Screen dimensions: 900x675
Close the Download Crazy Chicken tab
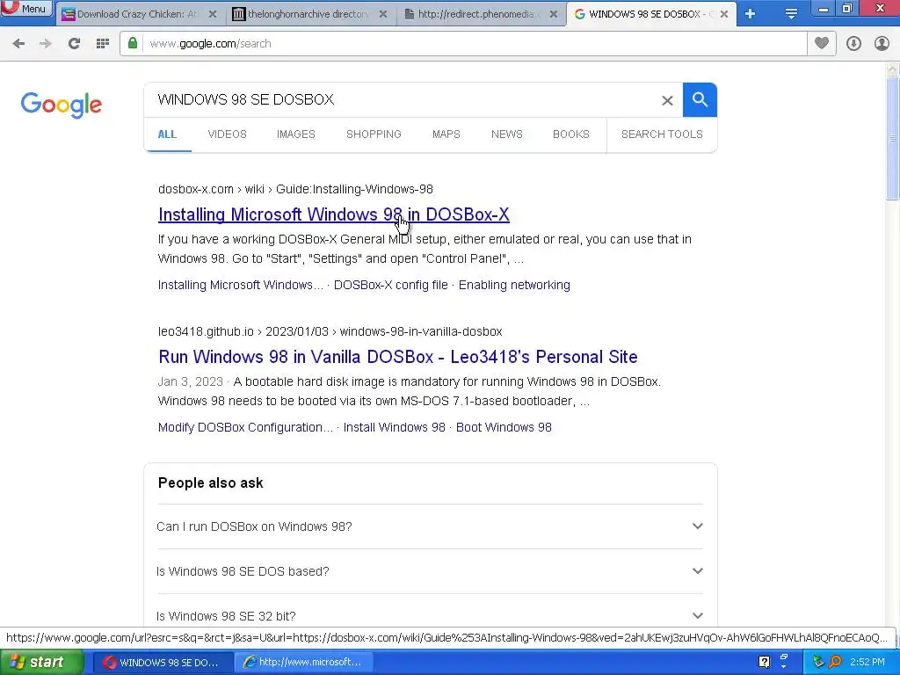coord(213,14)
